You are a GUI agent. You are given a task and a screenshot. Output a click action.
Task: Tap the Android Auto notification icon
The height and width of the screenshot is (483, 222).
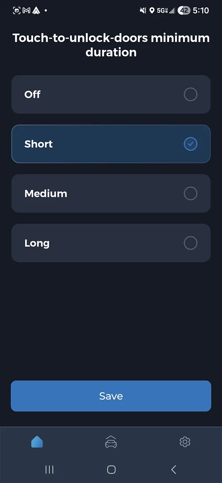(x=36, y=10)
